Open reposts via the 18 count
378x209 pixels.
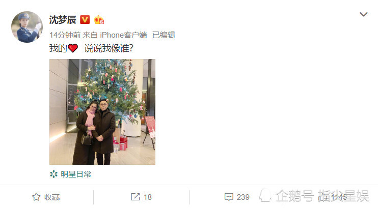148,197
